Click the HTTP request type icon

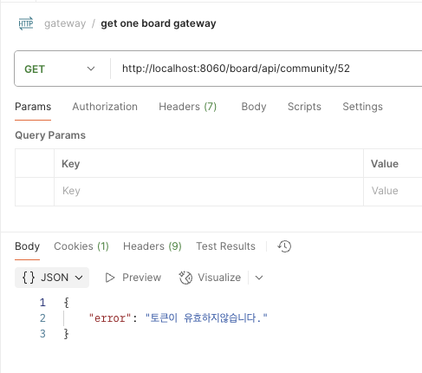26,23
